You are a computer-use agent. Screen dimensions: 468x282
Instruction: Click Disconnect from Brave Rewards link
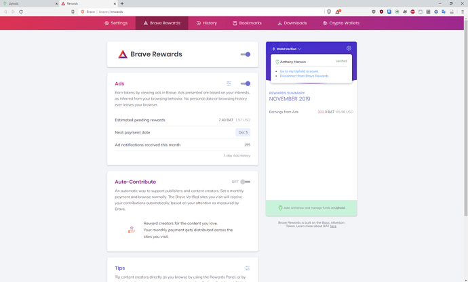point(304,76)
